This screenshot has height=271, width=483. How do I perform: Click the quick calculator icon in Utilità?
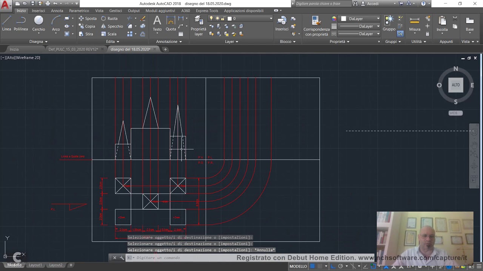(x=428, y=34)
